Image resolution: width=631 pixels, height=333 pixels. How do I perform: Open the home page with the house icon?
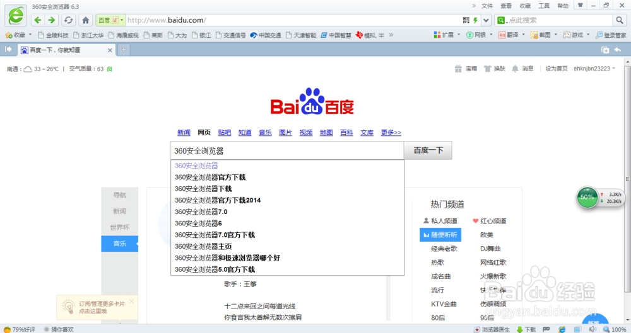coord(86,20)
